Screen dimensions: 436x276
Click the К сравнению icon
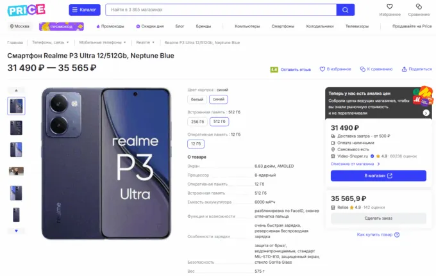pyautogui.click(x=363, y=69)
